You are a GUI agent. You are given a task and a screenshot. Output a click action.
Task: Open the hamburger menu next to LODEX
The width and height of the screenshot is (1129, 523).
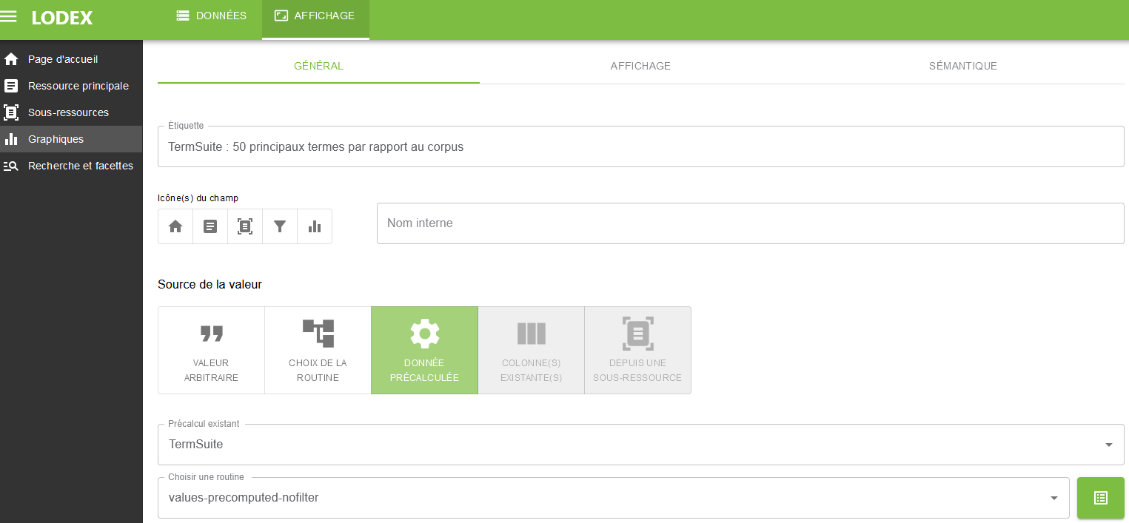[x=9, y=16]
